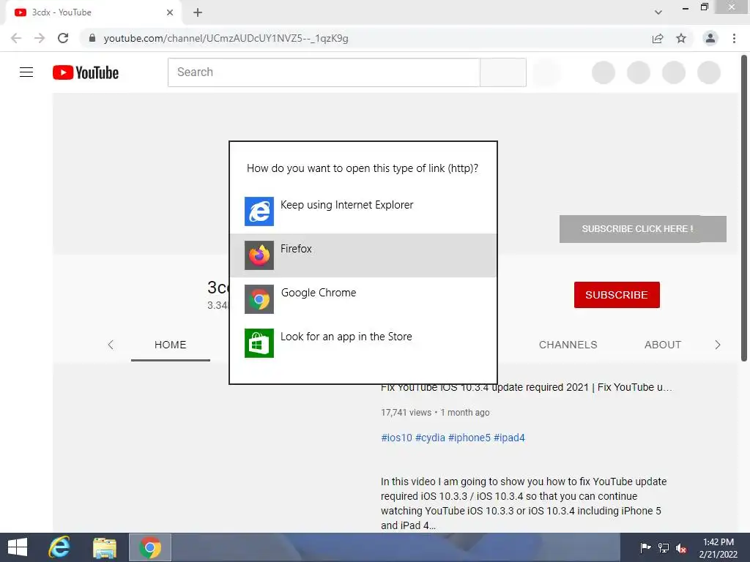Click the Internet Explorer icon in dialog
This screenshot has height=562, width=750.
click(x=259, y=211)
